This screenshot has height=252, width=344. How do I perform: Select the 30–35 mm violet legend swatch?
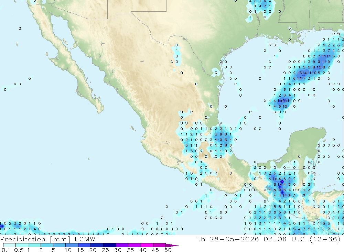[122, 245]
